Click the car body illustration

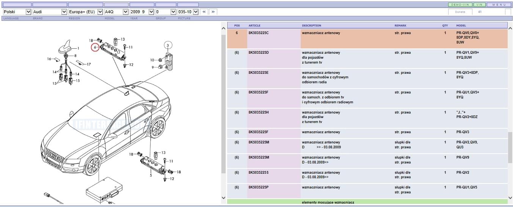[x=106, y=129]
